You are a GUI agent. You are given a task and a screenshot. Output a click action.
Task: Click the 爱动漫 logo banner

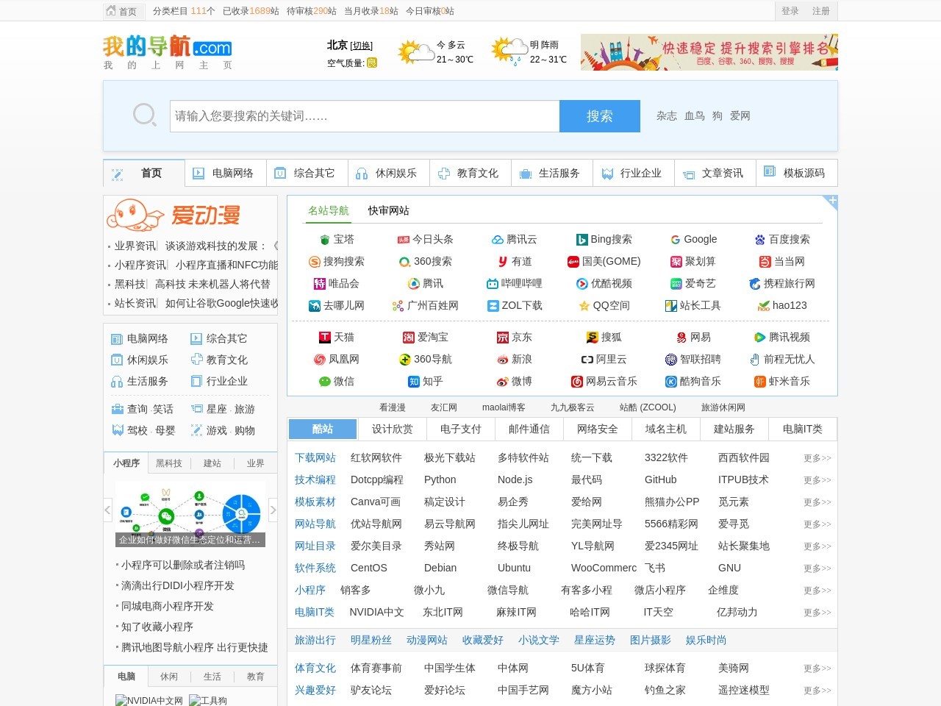174,215
